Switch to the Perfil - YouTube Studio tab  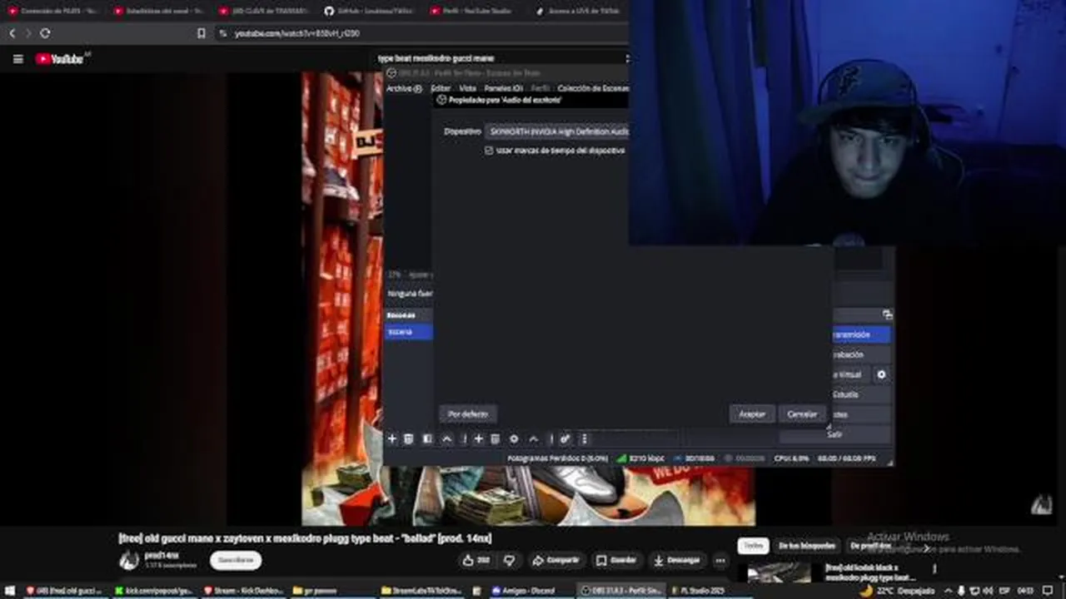pyautogui.click(x=476, y=11)
